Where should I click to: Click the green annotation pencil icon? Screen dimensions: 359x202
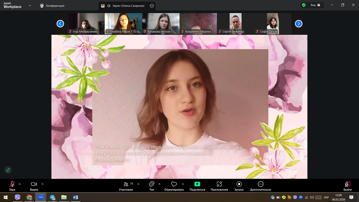[8, 170]
